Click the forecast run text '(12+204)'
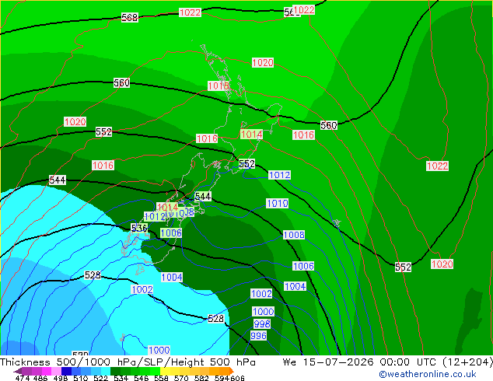 tap(467, 362)
